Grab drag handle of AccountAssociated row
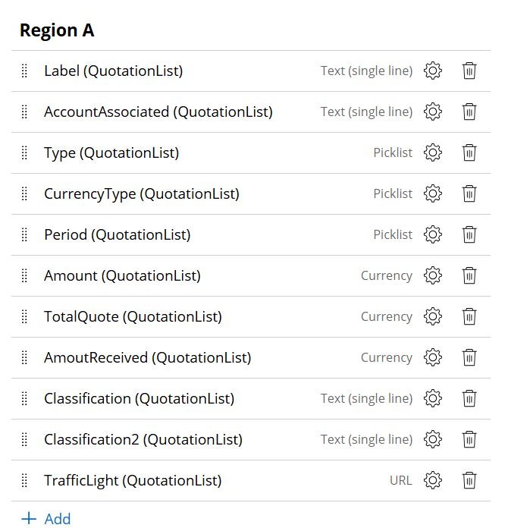 24,112
